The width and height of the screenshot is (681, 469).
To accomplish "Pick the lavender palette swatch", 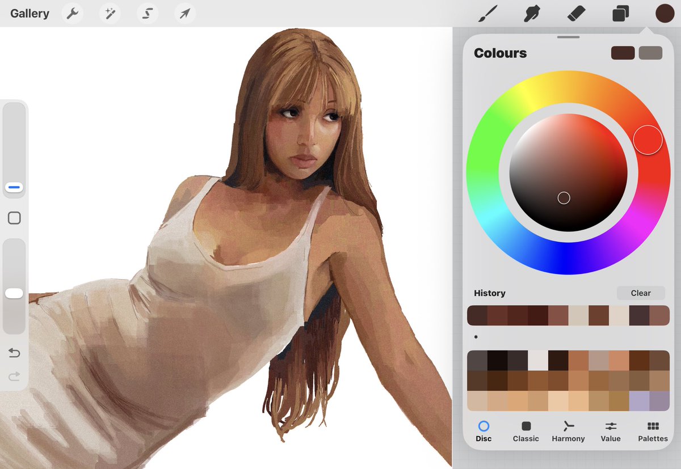I will point(640,401).
